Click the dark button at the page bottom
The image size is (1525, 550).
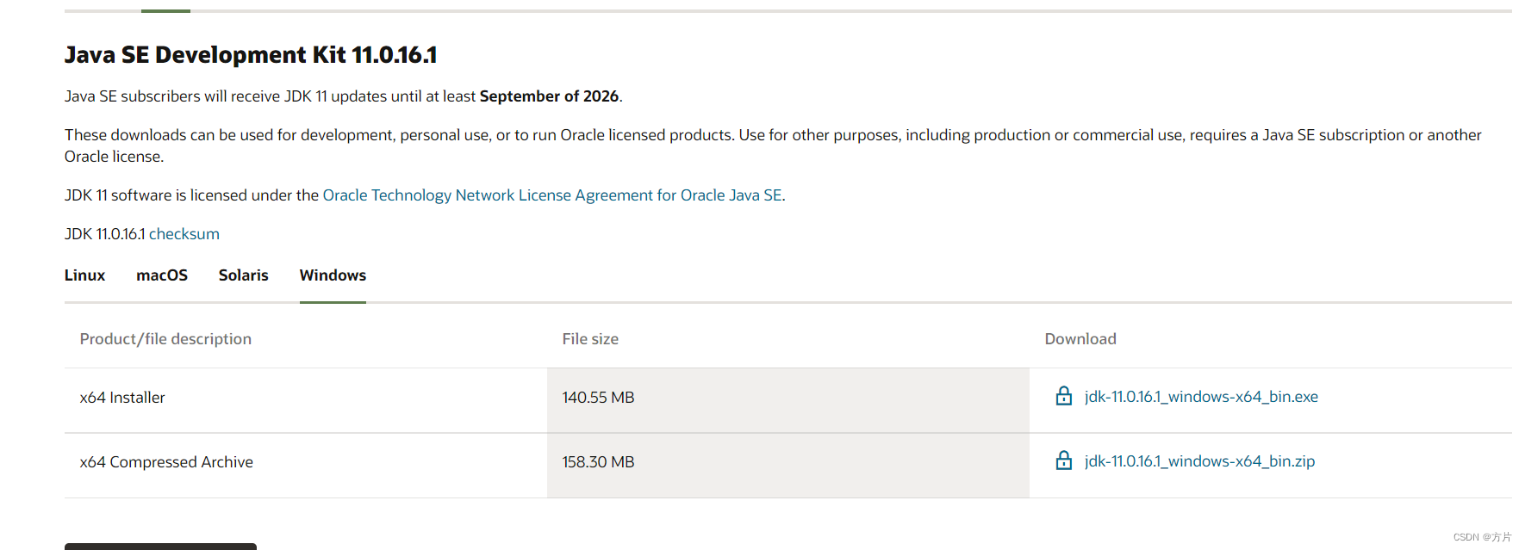pos(160,546)
